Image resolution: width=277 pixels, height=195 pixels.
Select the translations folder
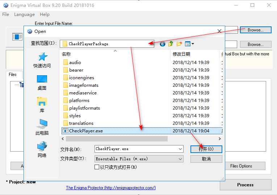78,123
